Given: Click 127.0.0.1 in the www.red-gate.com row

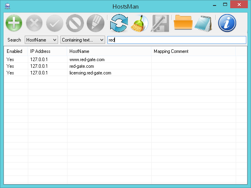Looking at the screenshot, I should pyautogui.click(x=39, y=60).
